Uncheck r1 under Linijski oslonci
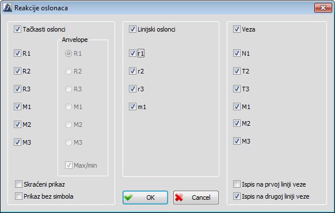This screenshot has width=335, height=213. (132, 53)
